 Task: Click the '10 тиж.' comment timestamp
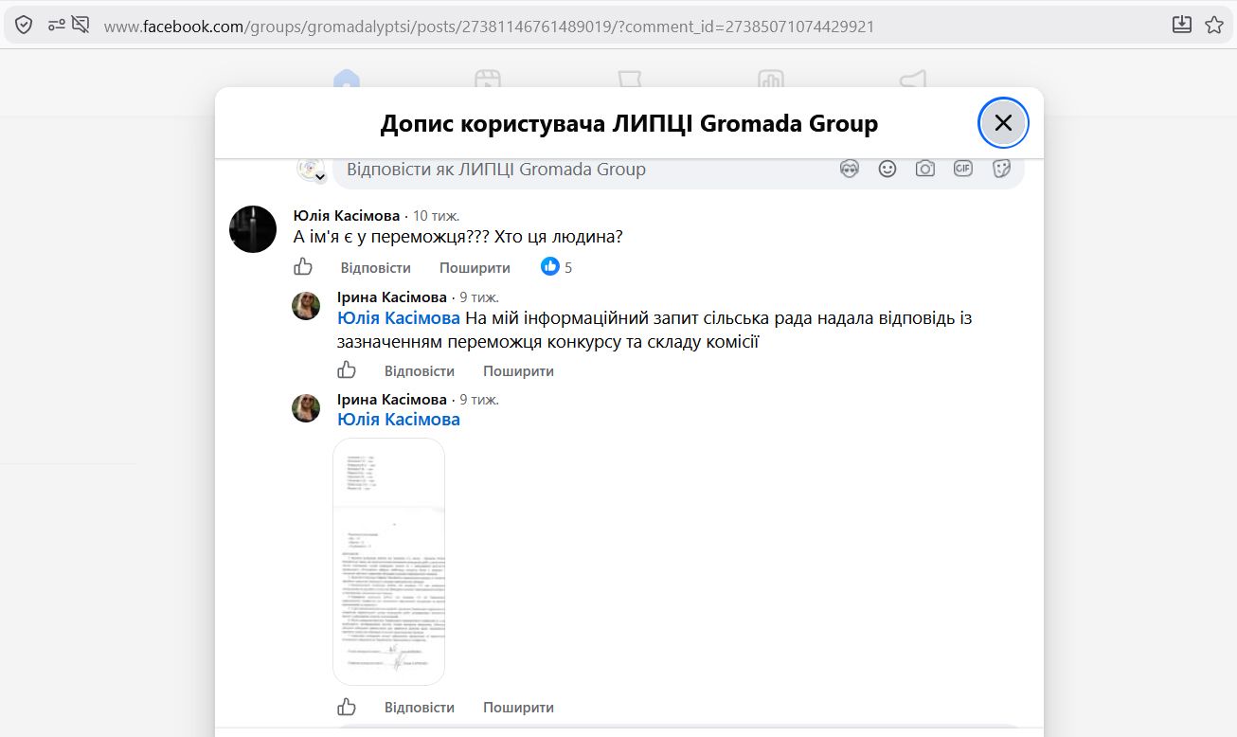pyautogui.click(x=436, y=216)
